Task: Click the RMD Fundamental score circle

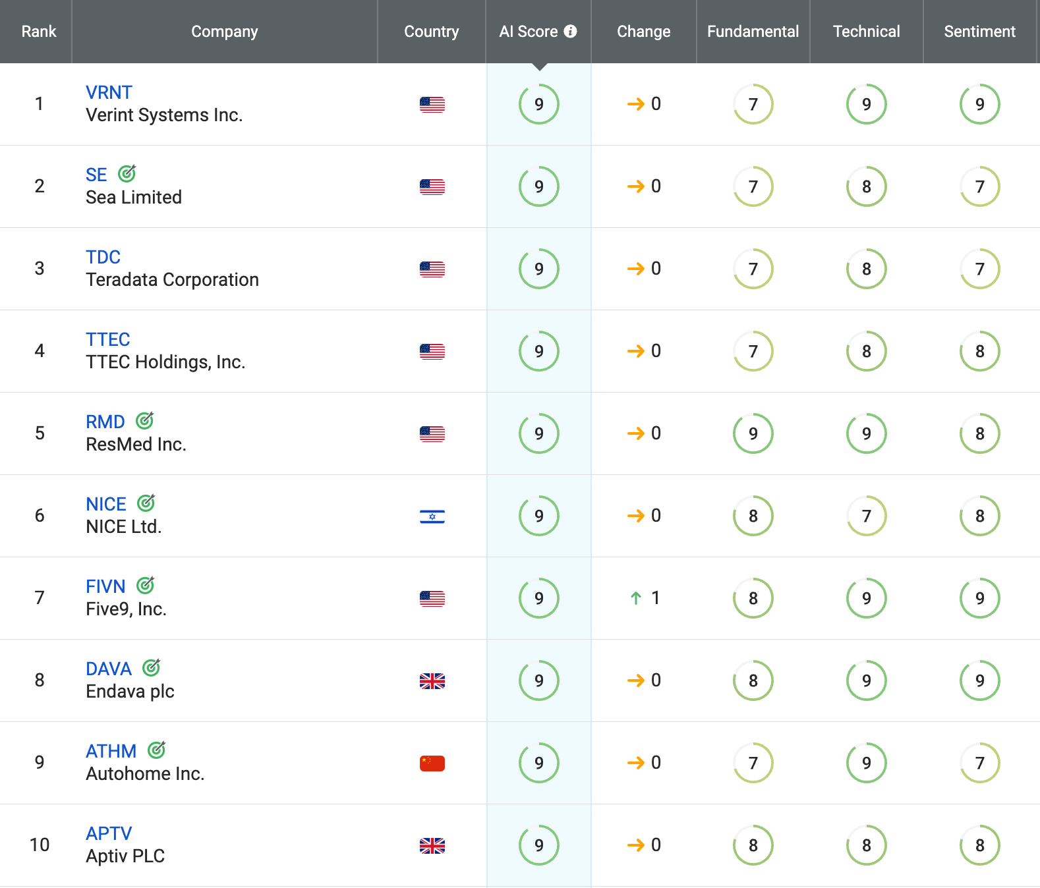Action: click(x=753, y=433)
